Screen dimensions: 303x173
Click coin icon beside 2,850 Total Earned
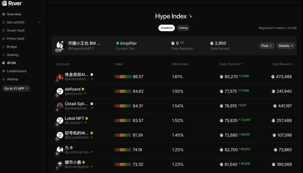(212, 43)
